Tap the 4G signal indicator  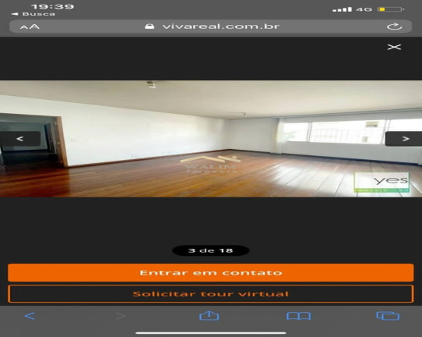click(x=364, y=9)
